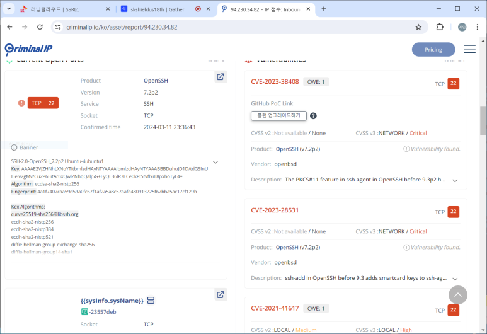The height and width of the screenshot is (334, 487).
Task: Select the version value 7.2p2
Action: point(151,92)
